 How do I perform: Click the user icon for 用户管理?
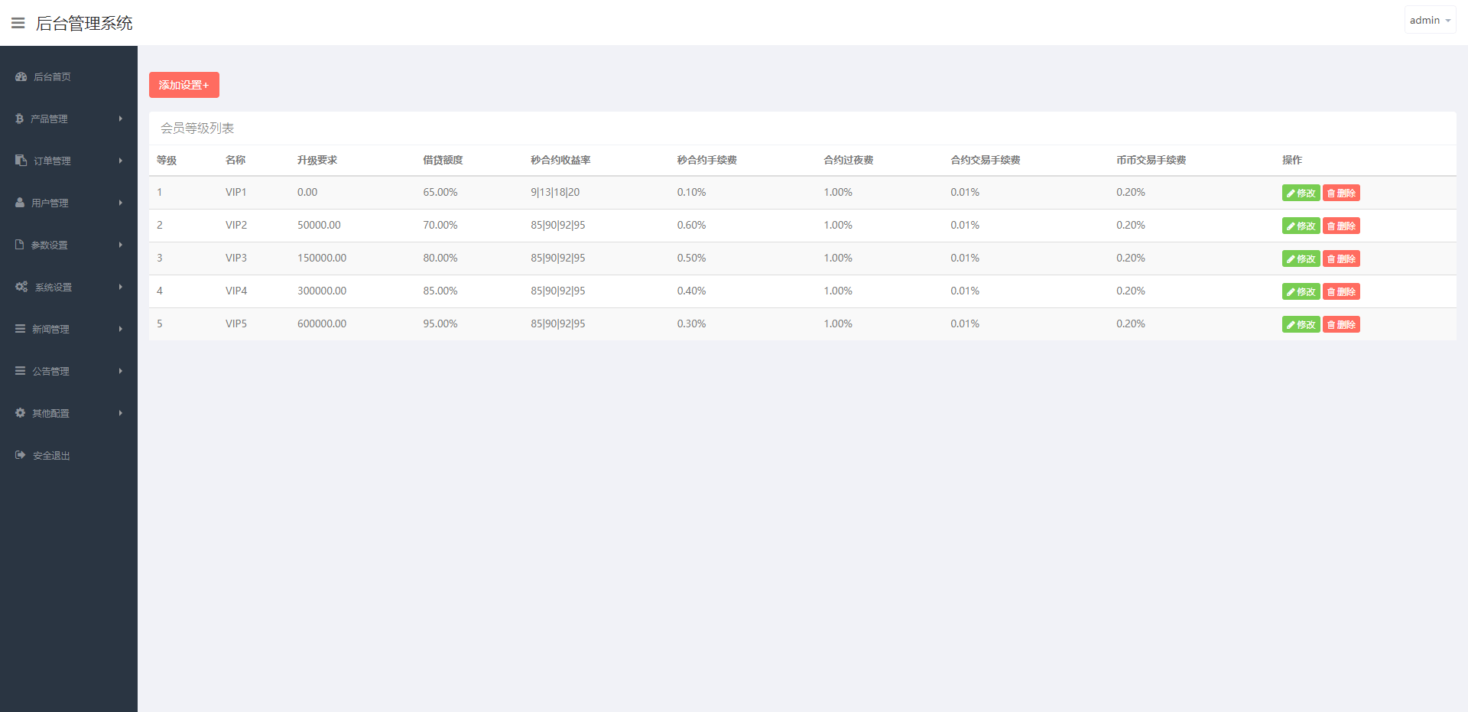pyautogui.click(x=20, y=203)
